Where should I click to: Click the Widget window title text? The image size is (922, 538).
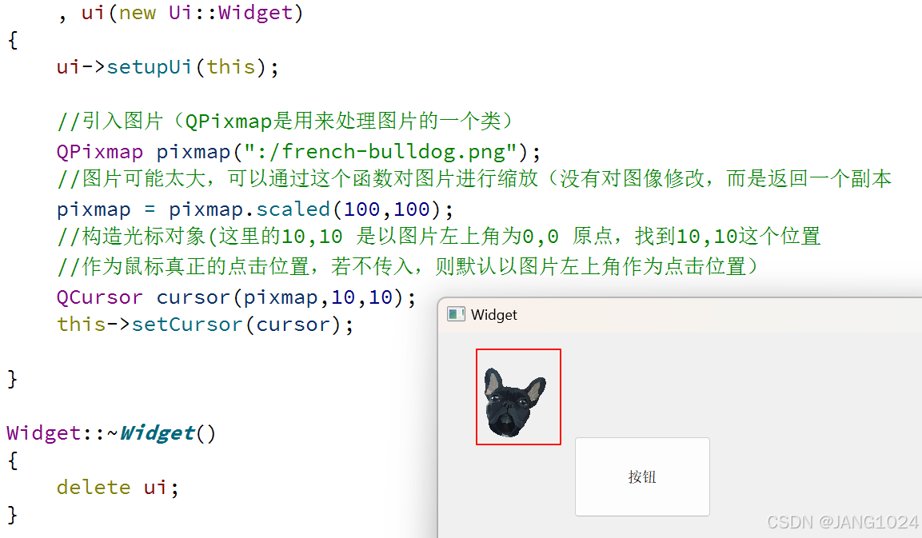pos(494,315)
